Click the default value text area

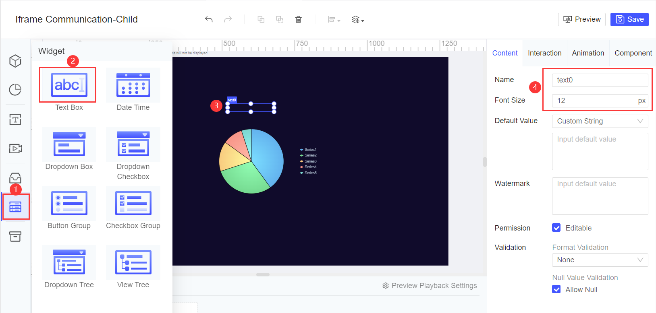(600, 151)
